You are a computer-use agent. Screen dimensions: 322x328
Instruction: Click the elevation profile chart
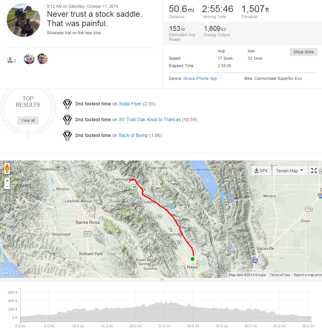pyautogui.click(x=166, y=309)
